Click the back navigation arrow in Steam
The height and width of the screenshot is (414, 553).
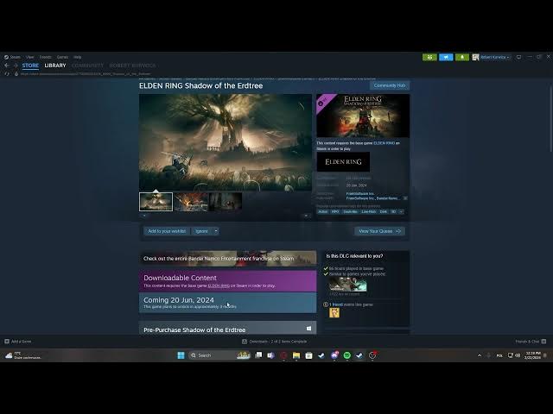tap(7, 66)
